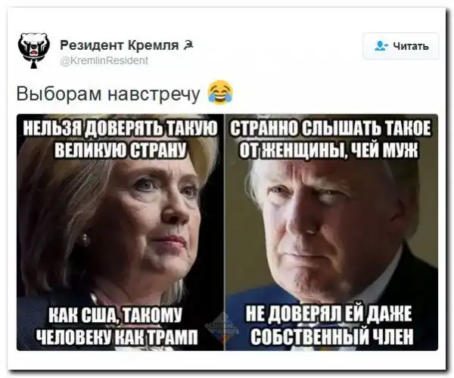Click the faded watermark logo between panels
The height and width of the screenshot is (378, 454).
click(x=224, y=328)
